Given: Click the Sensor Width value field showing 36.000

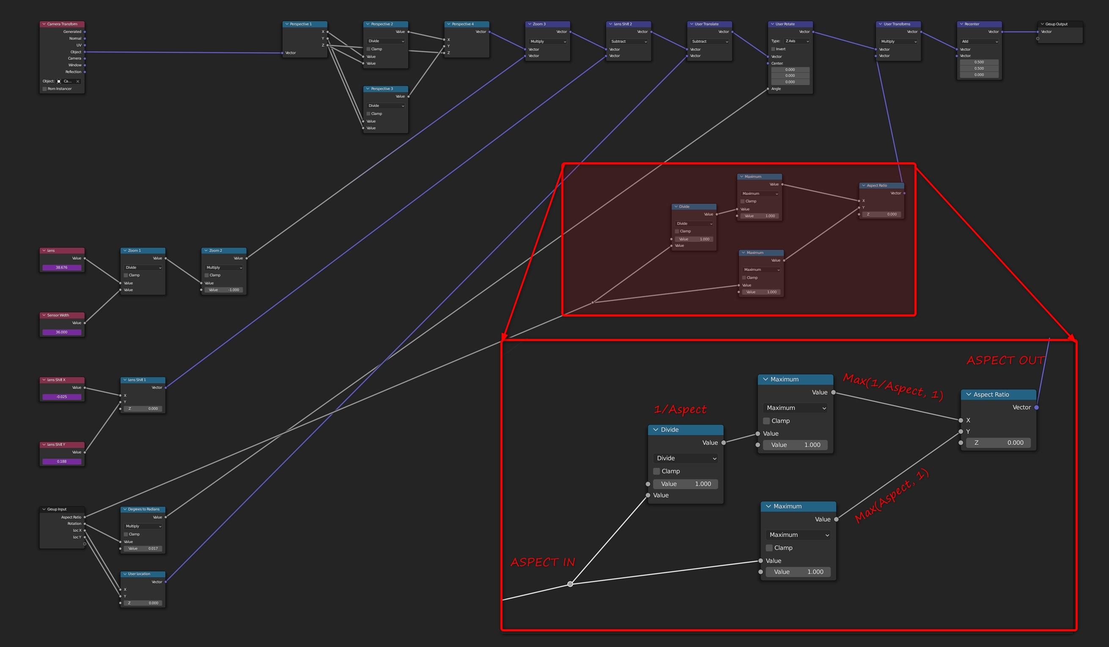Looking at the screenshot, I should click(x=62, y=332).
